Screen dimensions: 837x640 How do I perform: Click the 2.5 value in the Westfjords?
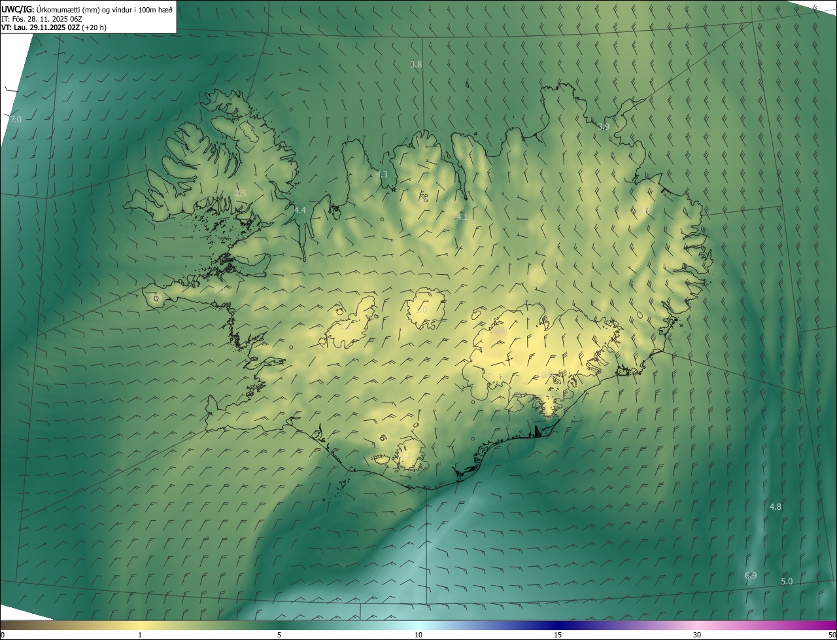click(241, 193)
